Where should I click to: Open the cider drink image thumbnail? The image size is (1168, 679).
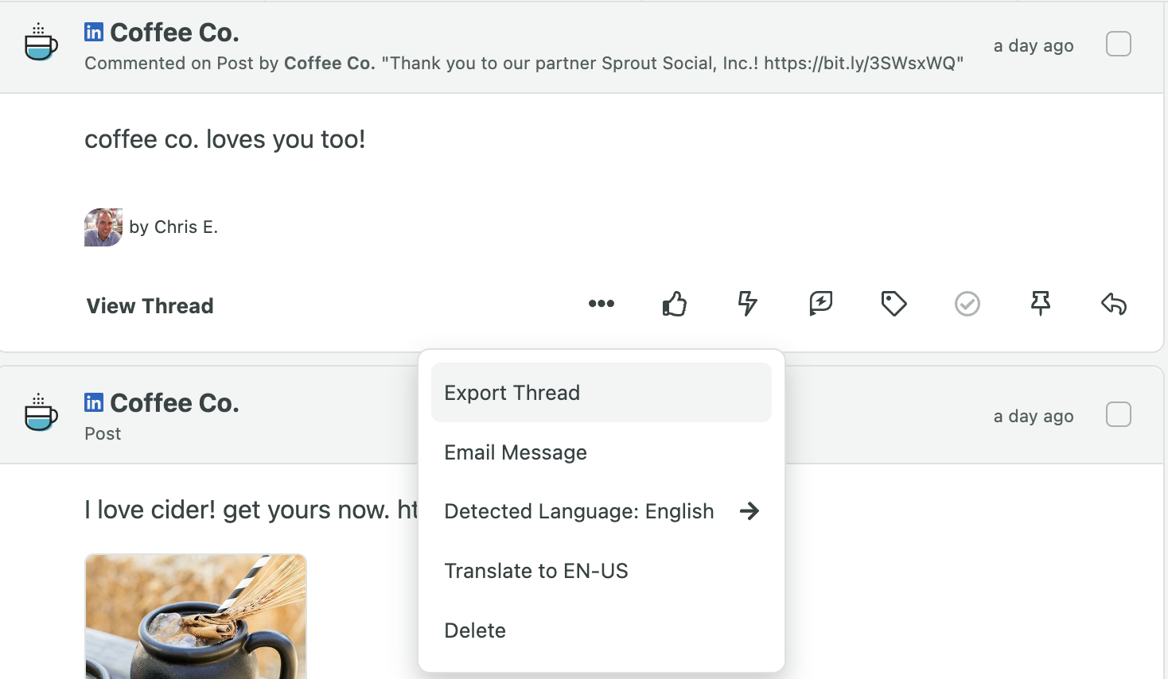tap(196, 617)
